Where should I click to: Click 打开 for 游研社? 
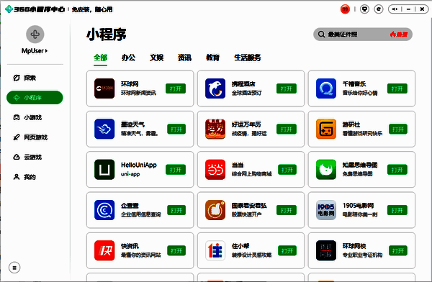(x=398, y=129)
